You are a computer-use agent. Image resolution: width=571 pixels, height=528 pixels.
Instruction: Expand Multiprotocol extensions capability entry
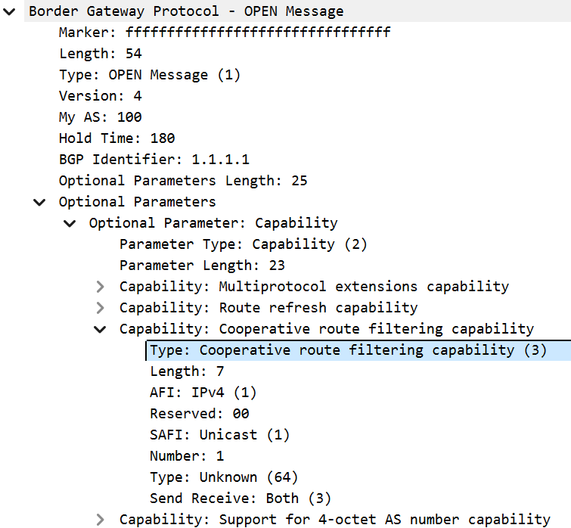pos(100,287)
